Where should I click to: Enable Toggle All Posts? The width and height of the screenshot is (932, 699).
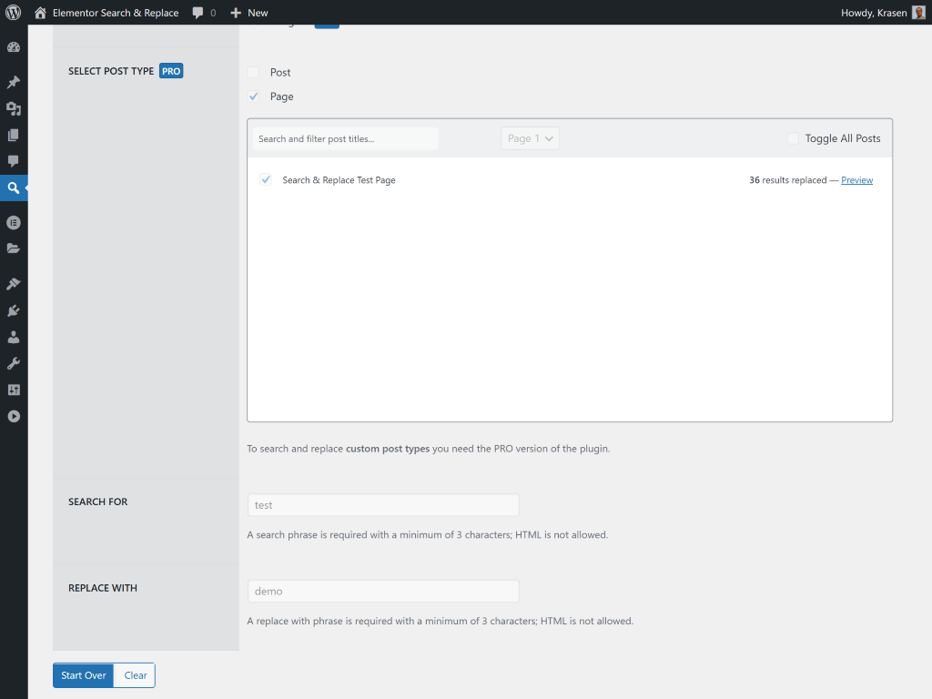(x=792, y=137)
